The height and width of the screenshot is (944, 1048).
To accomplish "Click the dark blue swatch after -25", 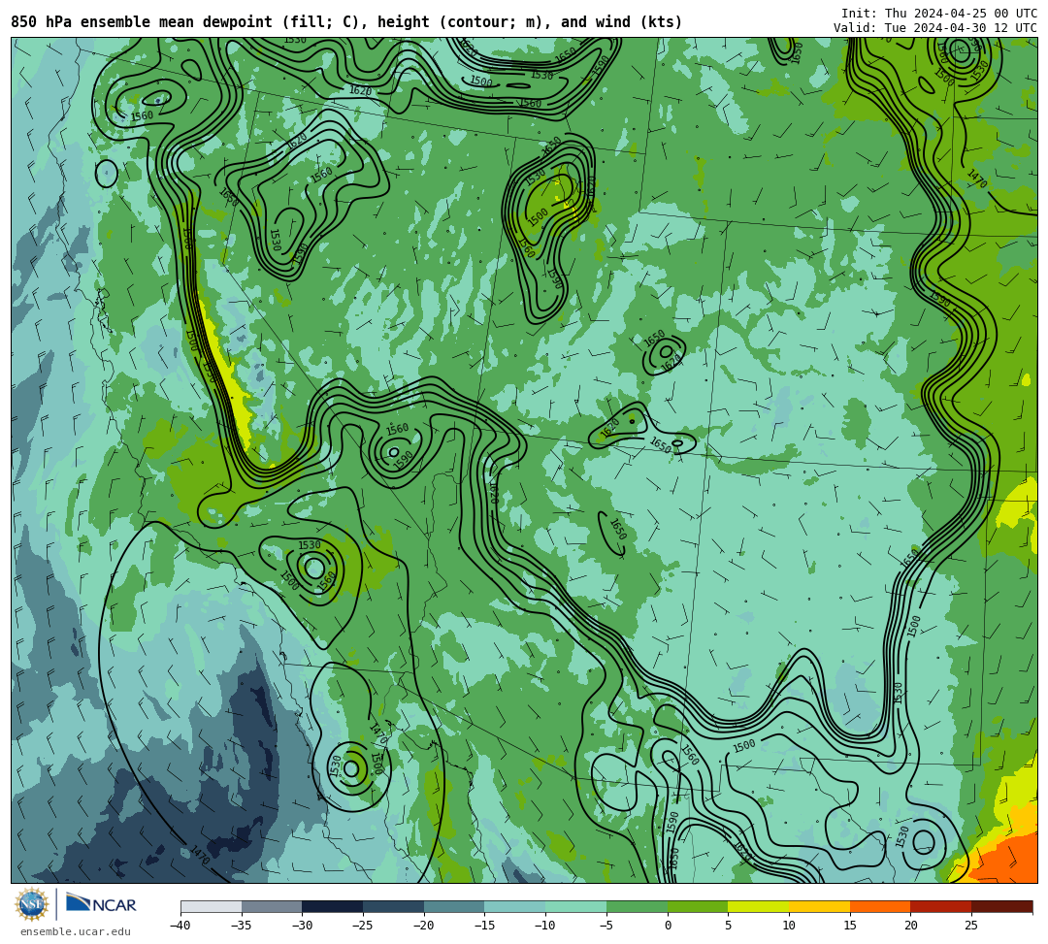I will 394,906.
